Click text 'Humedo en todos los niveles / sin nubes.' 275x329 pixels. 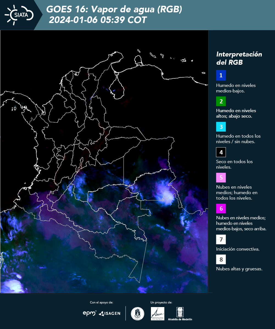pos(238,139)
